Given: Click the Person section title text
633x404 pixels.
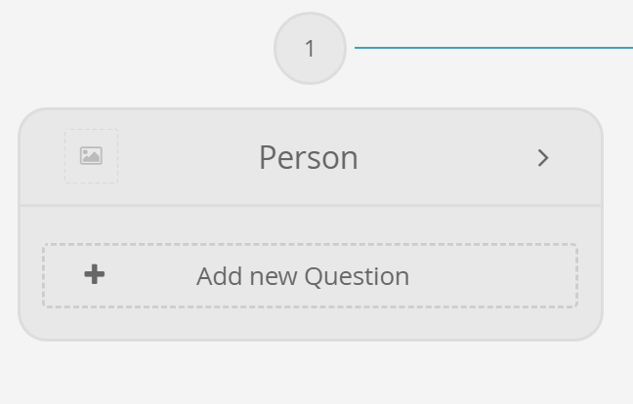Looking at the screenshot, I should (309, 158).
